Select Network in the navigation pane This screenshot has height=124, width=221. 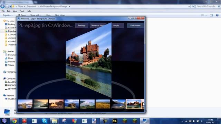click(10, 95)
